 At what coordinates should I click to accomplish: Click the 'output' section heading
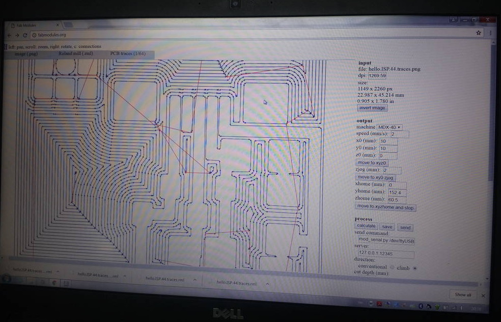click(x=365, y=121)
